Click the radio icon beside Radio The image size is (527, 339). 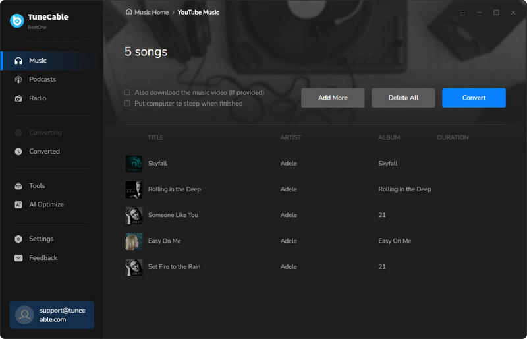click(x=18, y=98)
